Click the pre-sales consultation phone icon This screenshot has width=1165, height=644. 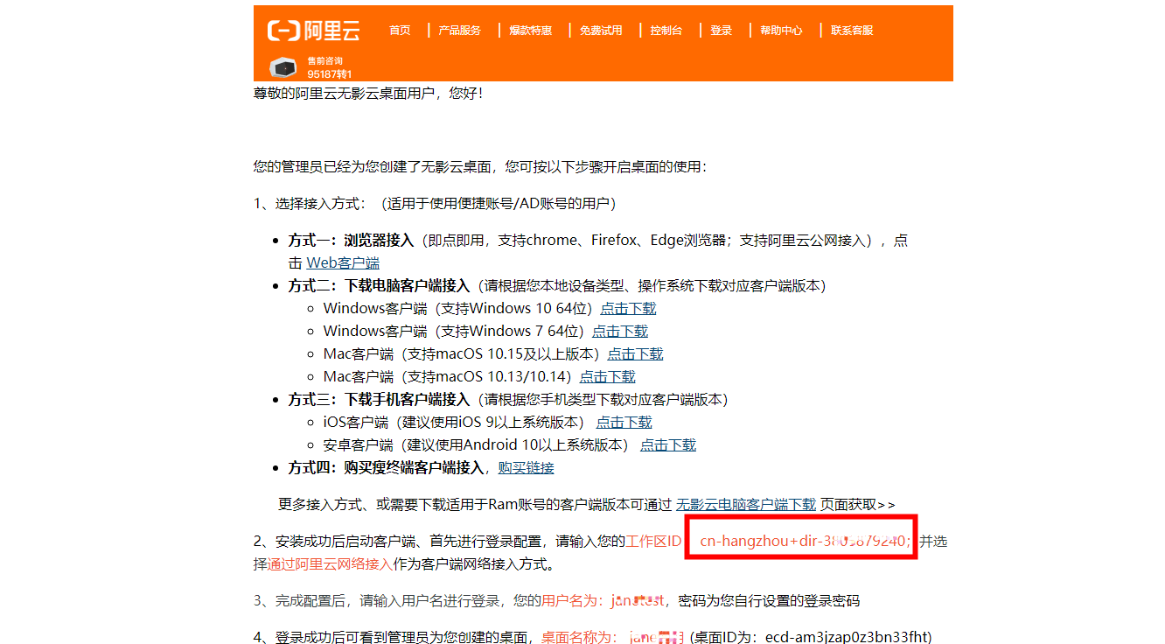pos(283,67)
